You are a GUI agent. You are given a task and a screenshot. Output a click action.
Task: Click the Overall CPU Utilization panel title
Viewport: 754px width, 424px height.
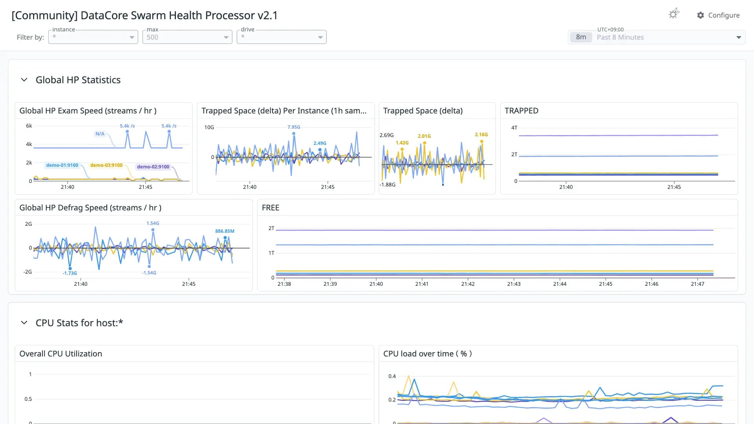(60, 354)
